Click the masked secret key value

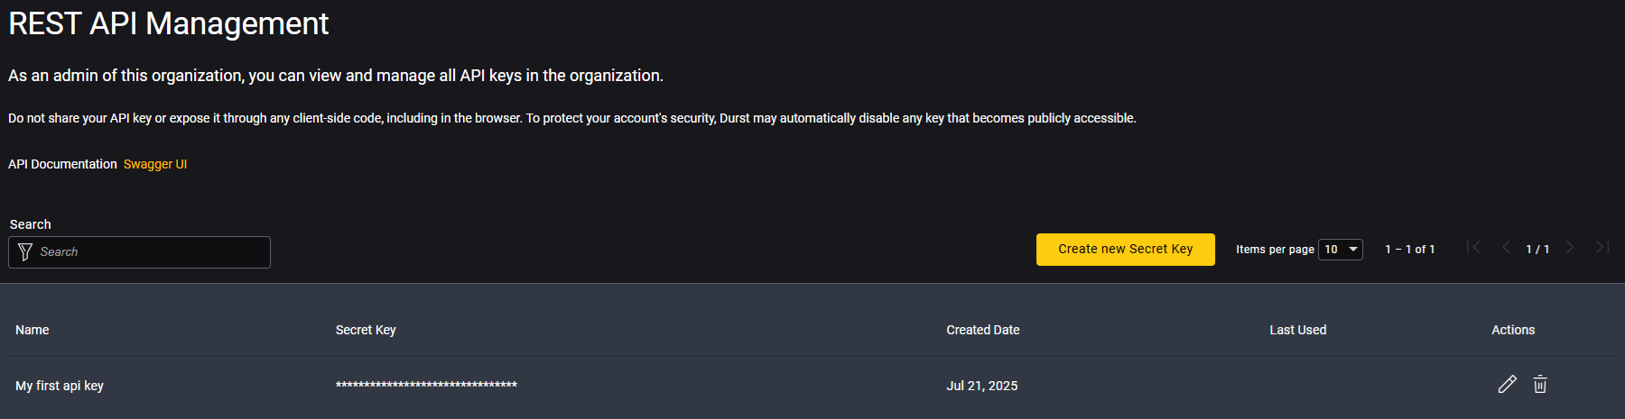point(426,386)
